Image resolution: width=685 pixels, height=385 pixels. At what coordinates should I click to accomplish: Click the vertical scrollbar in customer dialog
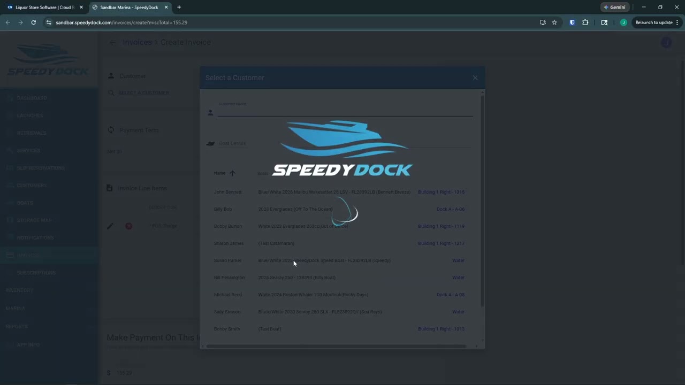[x=483, y=201]
